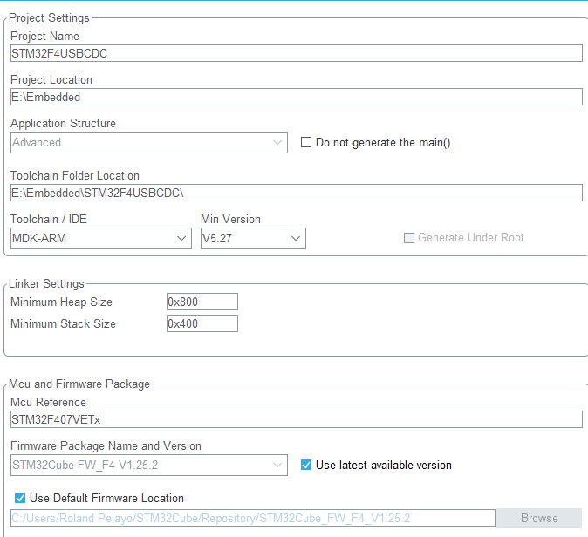Click the Project Name label

[x=44, y=36]
